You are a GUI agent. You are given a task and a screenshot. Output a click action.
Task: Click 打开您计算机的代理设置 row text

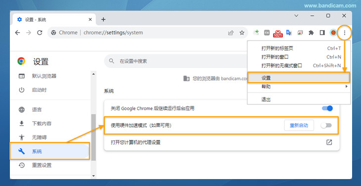point(135,142)
